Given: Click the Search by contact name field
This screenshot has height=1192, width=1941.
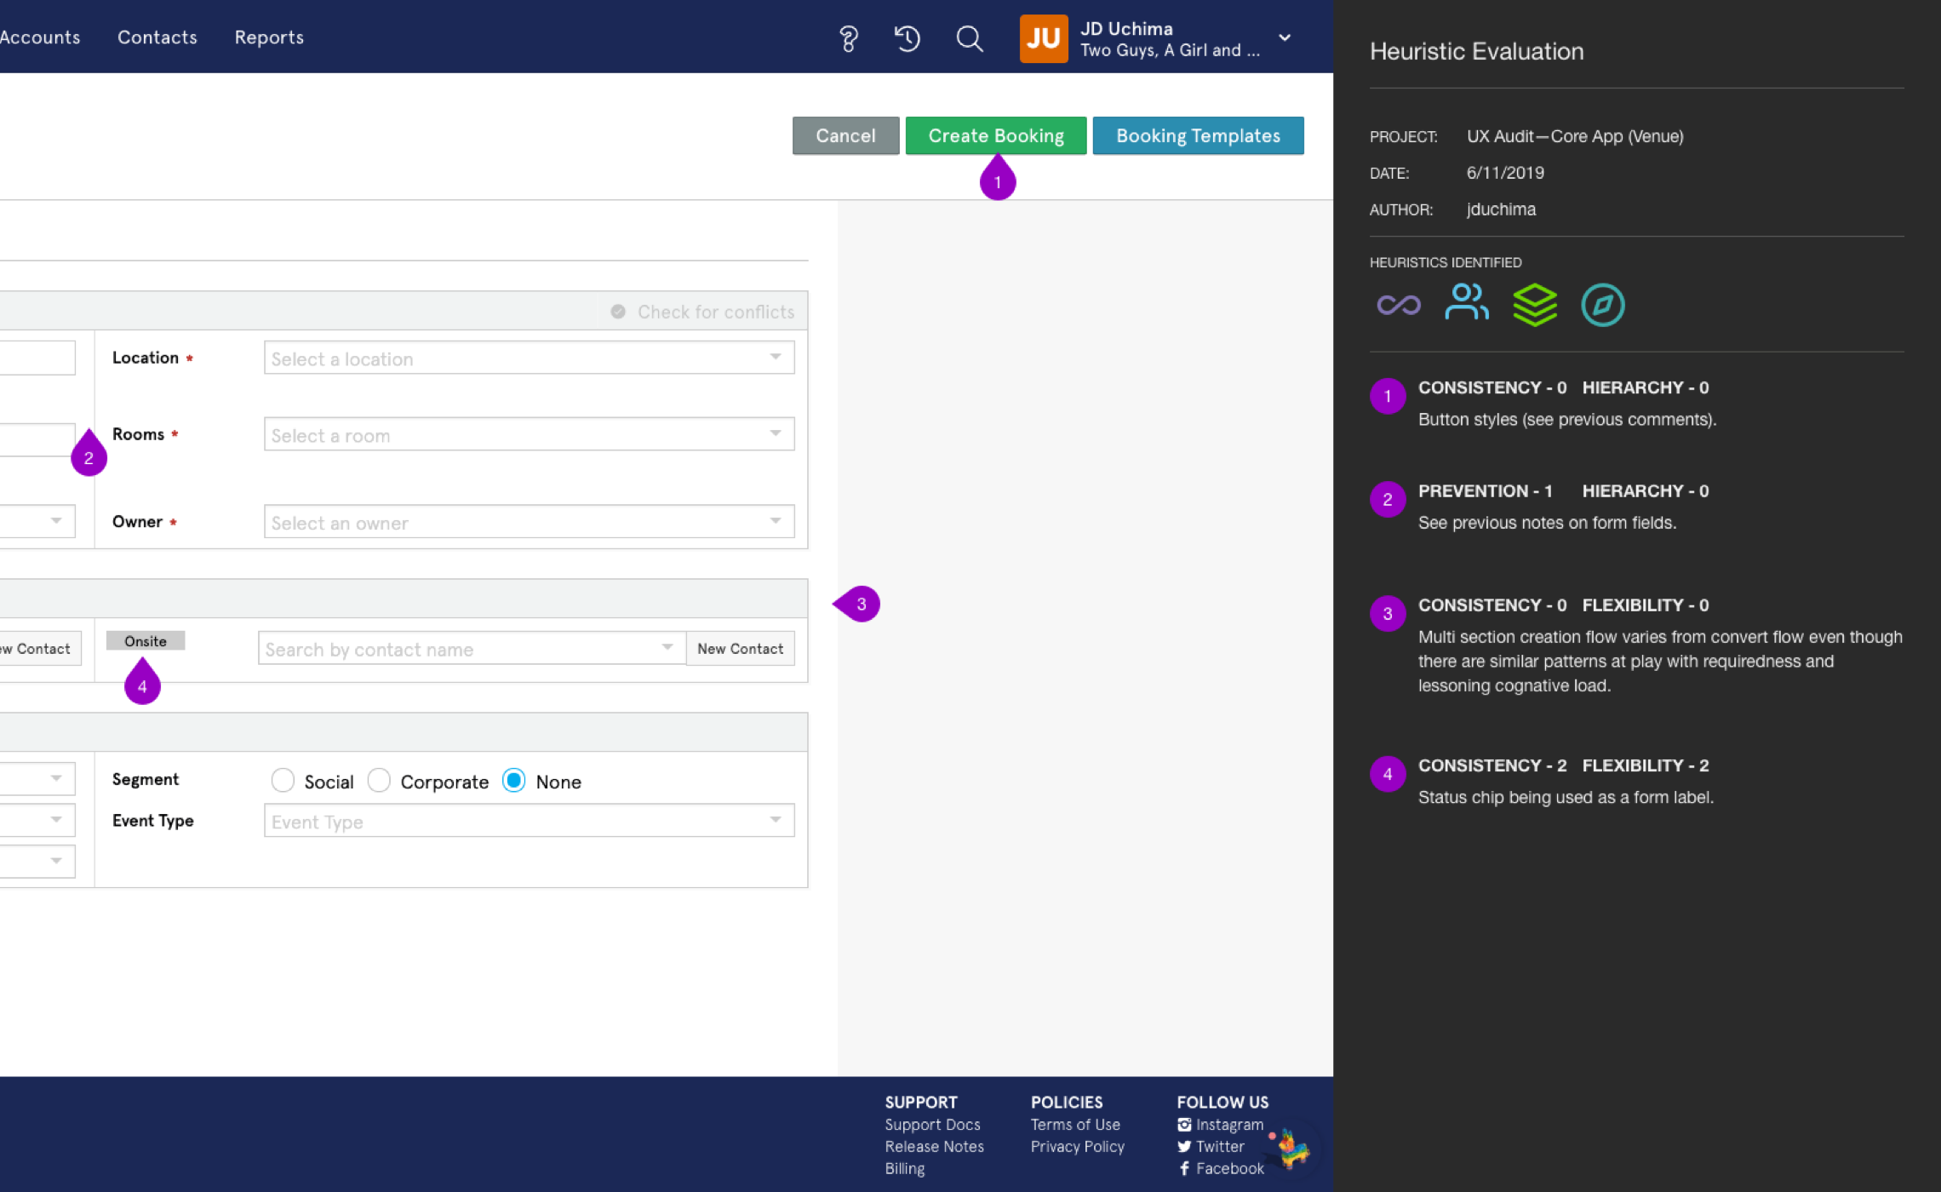Looking at the screenshot, I should point(460,650).
